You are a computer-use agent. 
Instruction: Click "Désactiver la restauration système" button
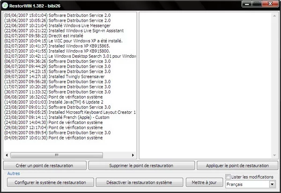(x=139, y=182)
